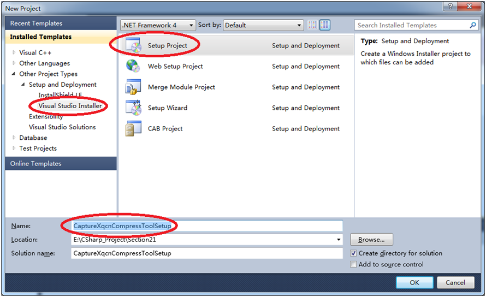Select the Visual C++ tree label
486x297 pixels.
(35, 53)
